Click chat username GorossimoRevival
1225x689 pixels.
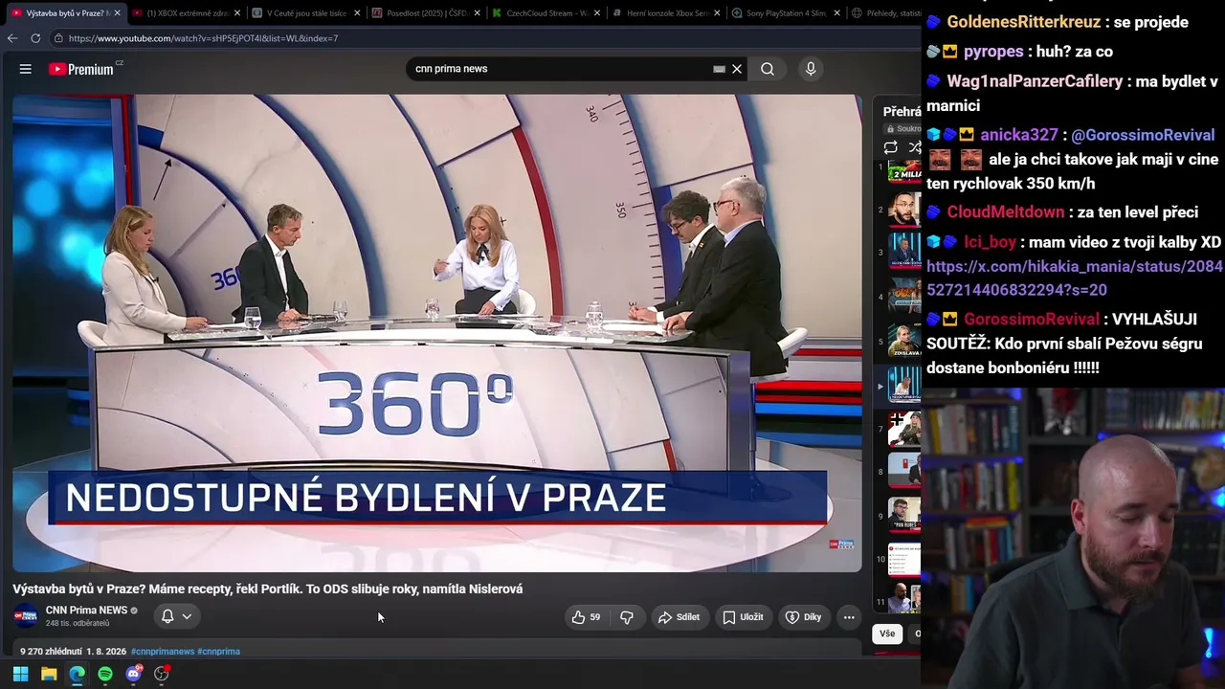pyautogui.click(x=1032, y=319)
